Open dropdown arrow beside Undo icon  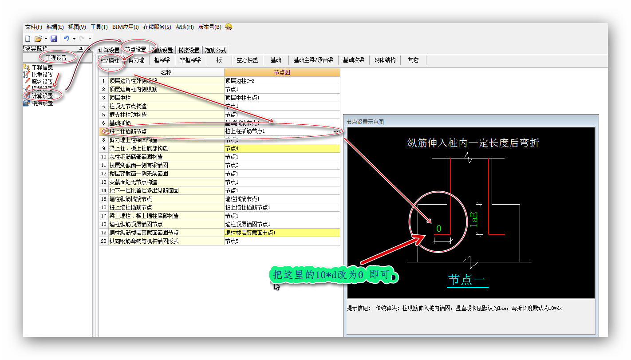click(74, 39)
